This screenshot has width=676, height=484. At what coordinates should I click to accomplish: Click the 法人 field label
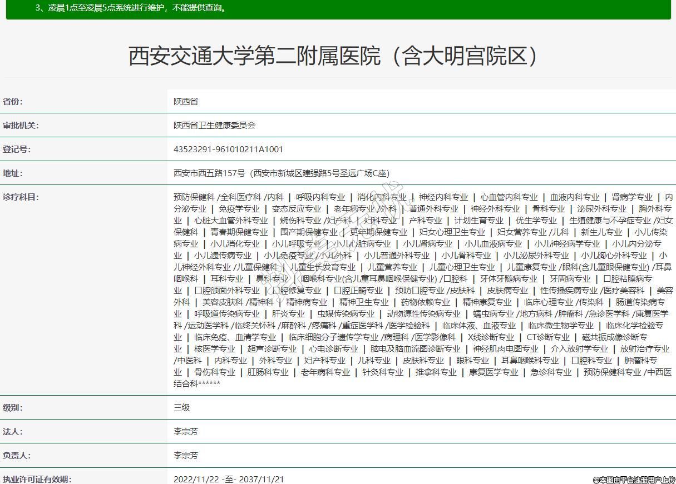point(13,432)
